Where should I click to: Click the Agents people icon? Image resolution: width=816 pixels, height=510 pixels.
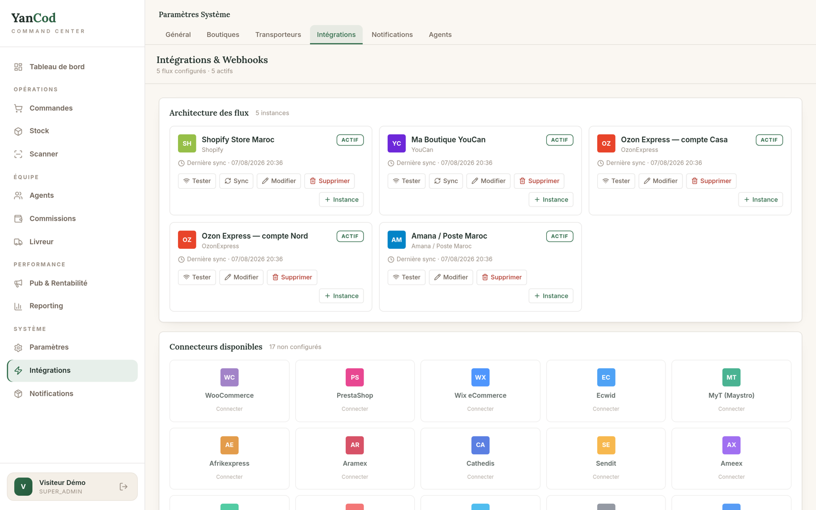(18, 195)
